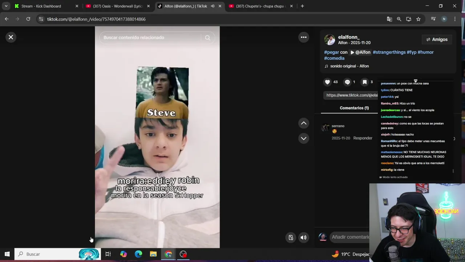Toggle the auto-scroll icon beside volume
This screenshot has height=262, width=465.
point(291,238)
